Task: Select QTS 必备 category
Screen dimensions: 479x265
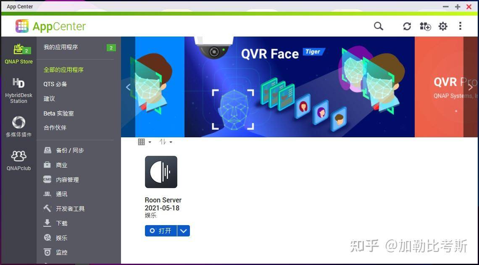Action: [55, 84]
